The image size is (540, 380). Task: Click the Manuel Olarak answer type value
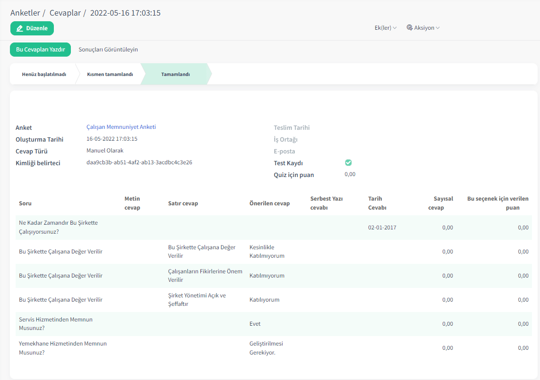[105, 151]
